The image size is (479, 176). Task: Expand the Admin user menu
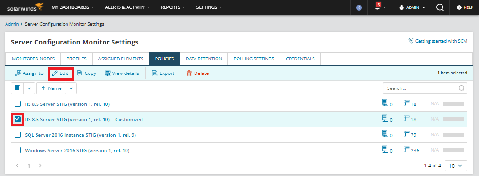pos(412,7)
